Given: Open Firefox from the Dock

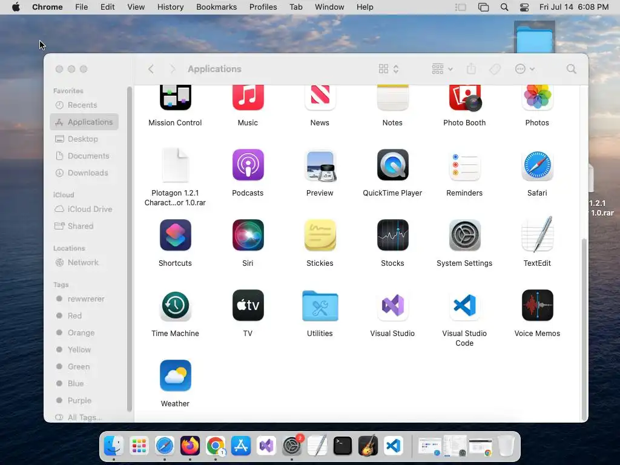Looking at the screenshot, I should [190, 446].
